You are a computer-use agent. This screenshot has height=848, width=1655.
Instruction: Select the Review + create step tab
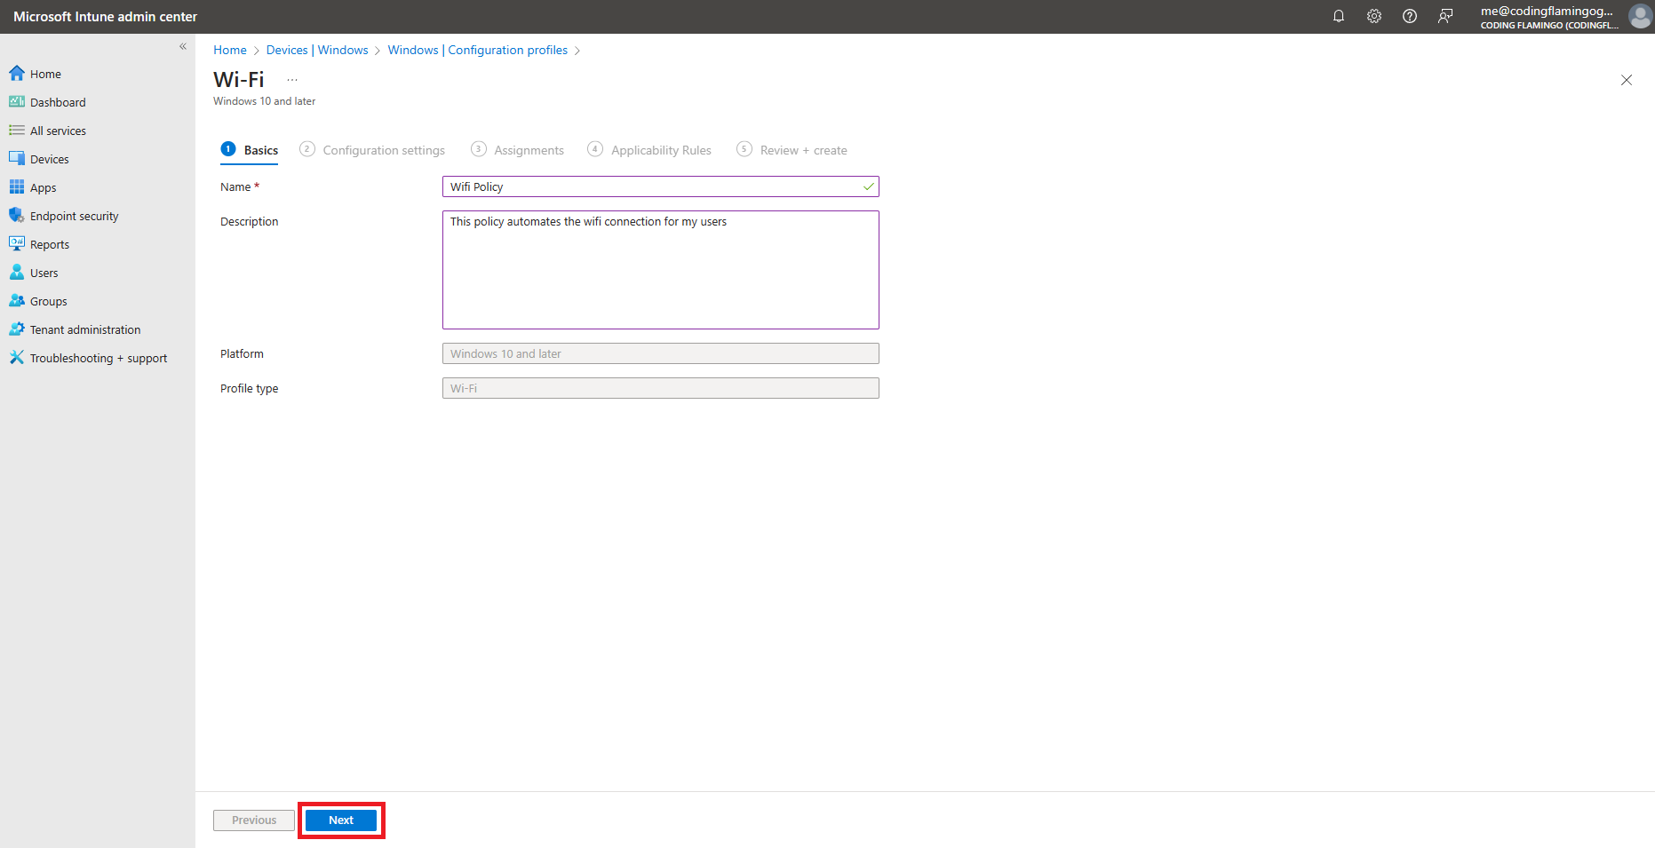792,150
